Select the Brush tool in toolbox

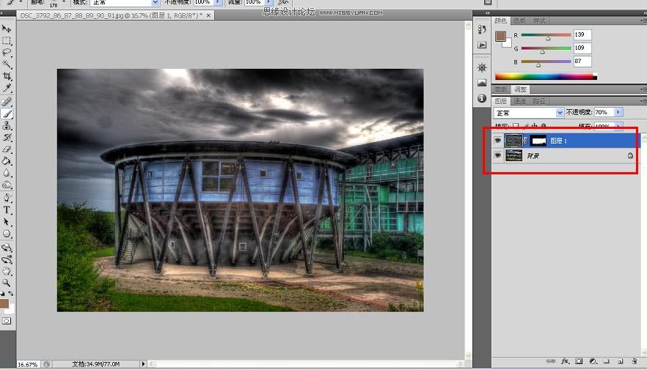click(x=7, y=114)
